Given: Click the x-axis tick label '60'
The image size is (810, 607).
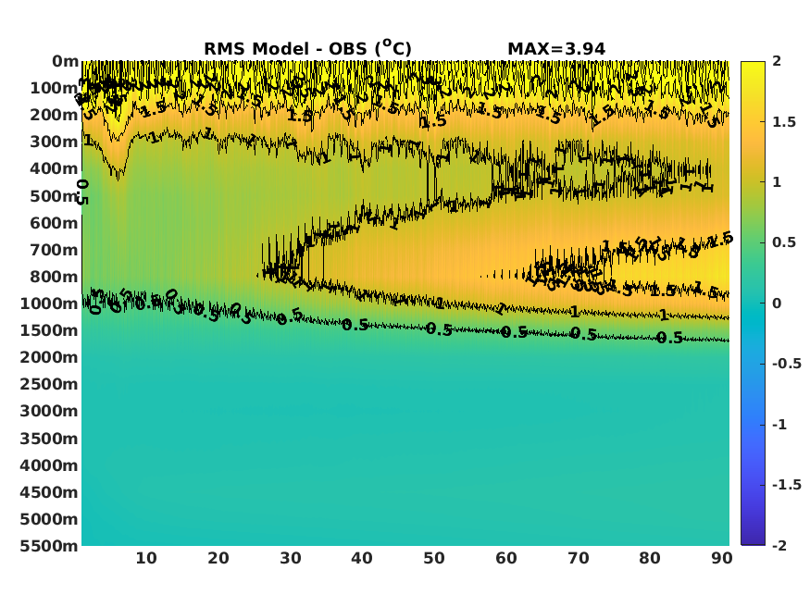Looking at the screenshot, I should coord(506,558).
